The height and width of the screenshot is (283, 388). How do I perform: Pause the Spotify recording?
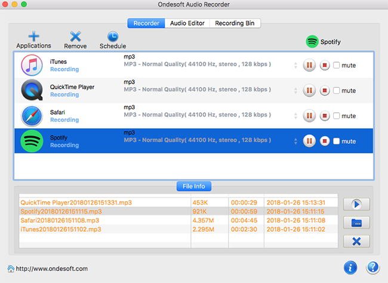pos(309,141)
